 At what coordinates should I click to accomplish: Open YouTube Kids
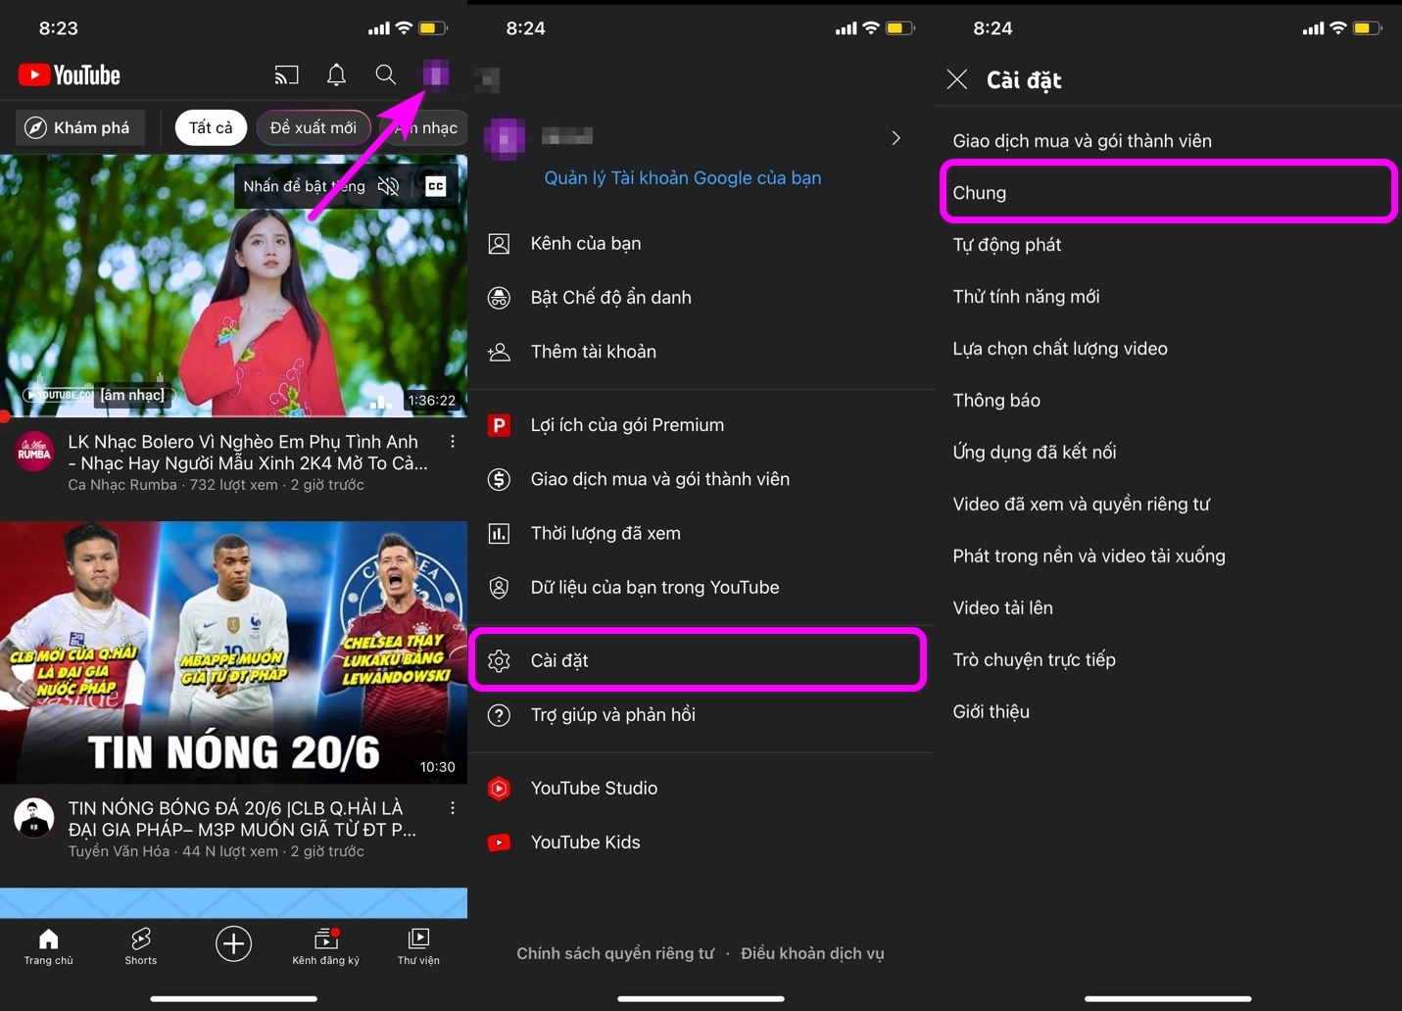pos(585,842)
